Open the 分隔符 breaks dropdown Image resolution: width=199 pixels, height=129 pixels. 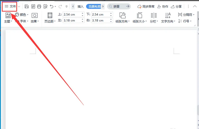point(186,15)
